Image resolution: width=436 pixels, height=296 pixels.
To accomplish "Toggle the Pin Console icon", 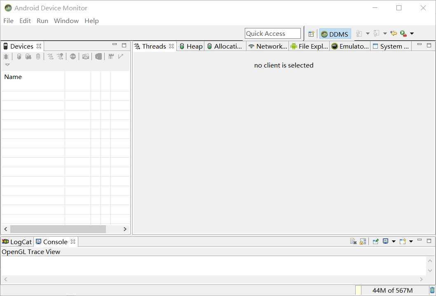I will point(376,241).
